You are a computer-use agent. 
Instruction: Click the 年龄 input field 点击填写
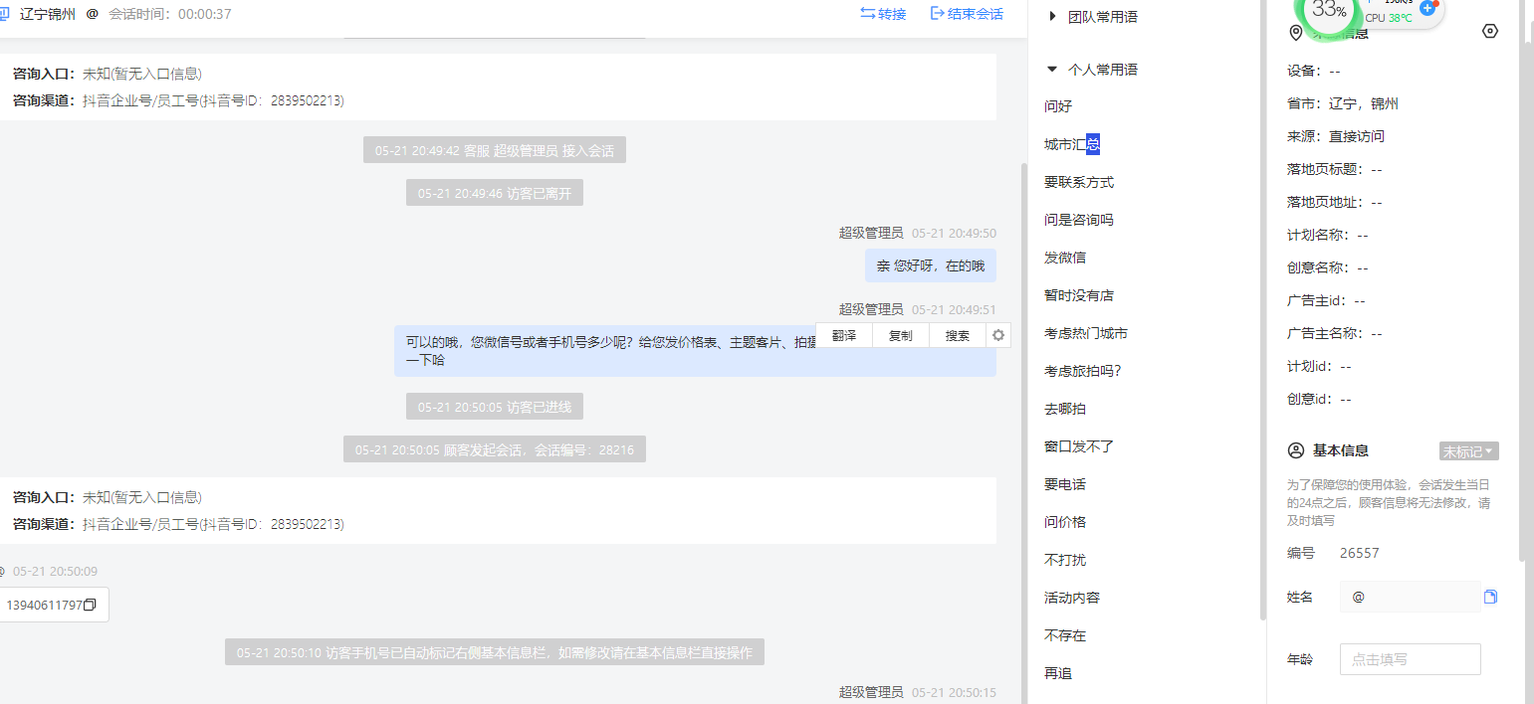click(x=1410, y=659)
